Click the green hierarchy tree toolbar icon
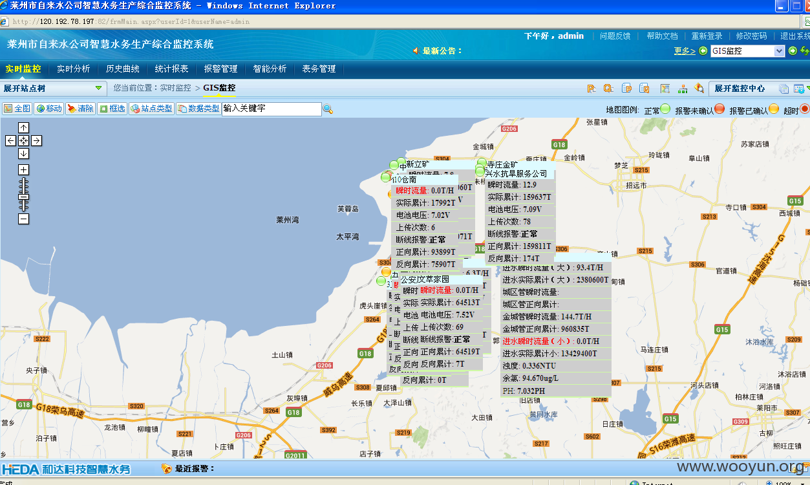810x485 pixels. (x=682, y=89)
